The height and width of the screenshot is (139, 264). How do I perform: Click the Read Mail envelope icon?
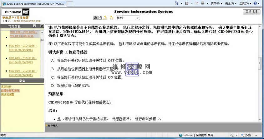point(196,3)
